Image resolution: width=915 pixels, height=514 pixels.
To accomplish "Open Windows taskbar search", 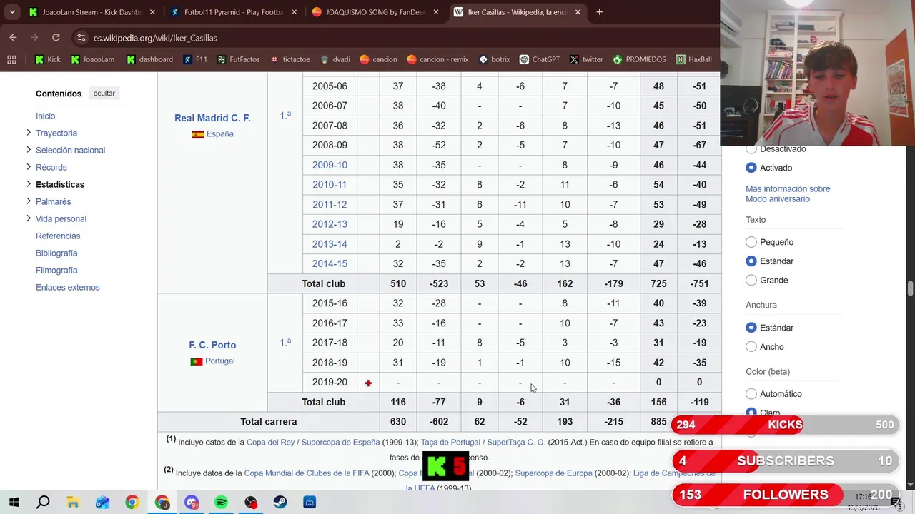I will pos(43,502).
